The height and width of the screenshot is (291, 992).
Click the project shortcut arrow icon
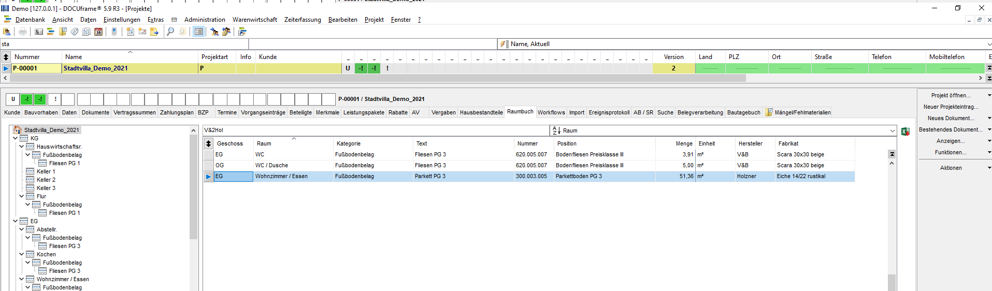click(242, 32)
